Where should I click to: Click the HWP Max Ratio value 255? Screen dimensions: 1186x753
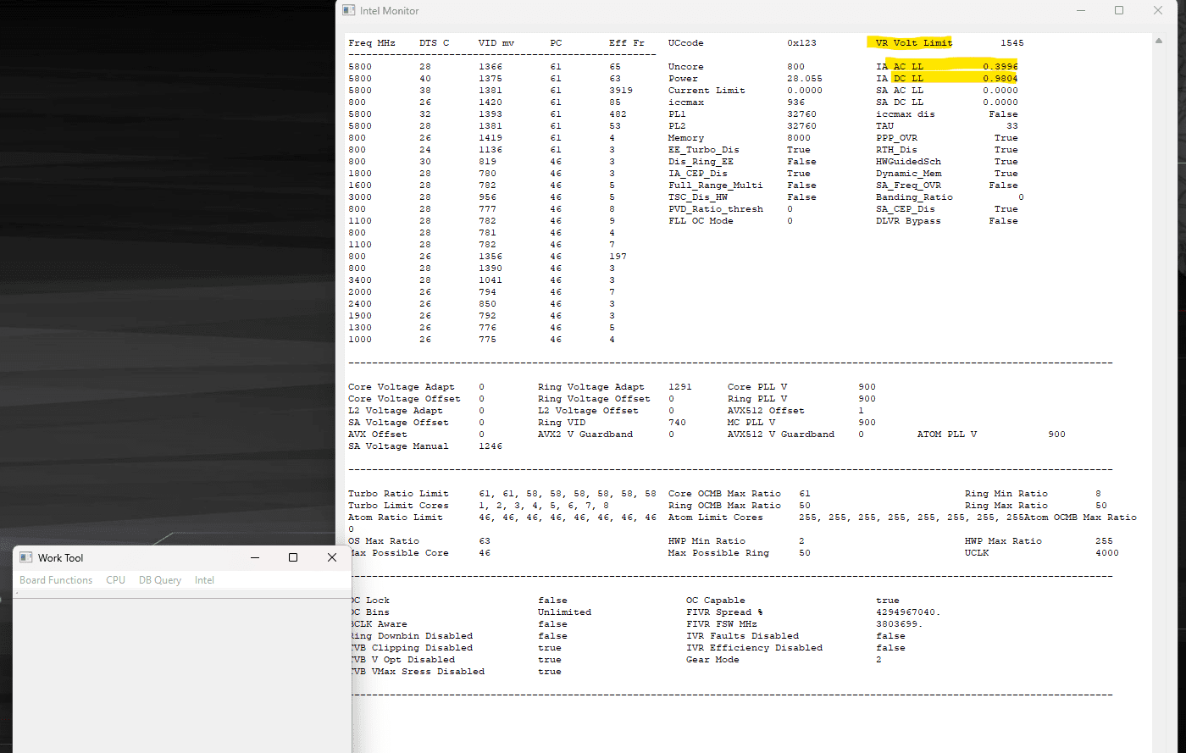pos(1104,540)
